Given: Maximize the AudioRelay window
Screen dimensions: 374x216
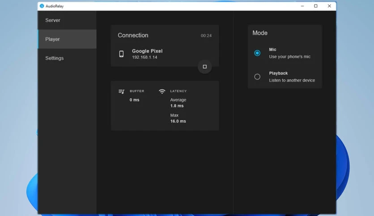Looking at the screenshot, I should coord(316,6).
